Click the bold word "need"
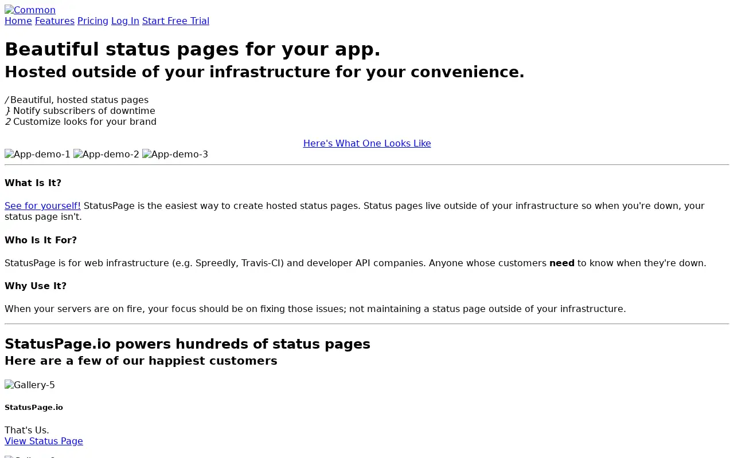The image size is (734, 458). pyautogui.click(x=562, y=263)
